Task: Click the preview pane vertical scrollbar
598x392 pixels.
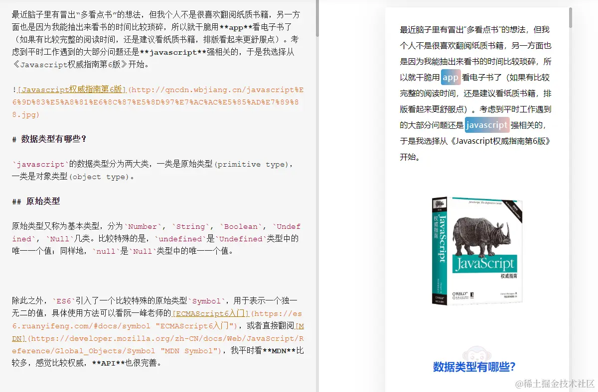Action: pos(571,17)
